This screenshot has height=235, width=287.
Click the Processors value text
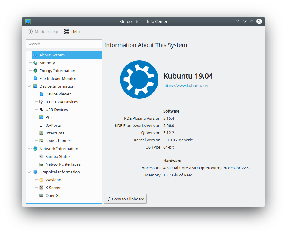click(x=207, y=168)
